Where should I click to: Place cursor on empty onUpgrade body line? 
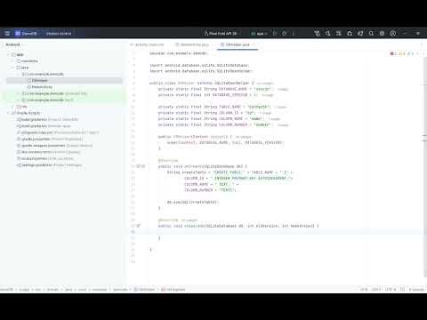point(285,232)
